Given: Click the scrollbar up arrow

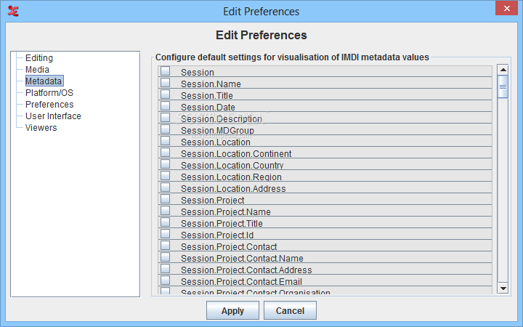Looking at the screenshot, I should (503, 70).
